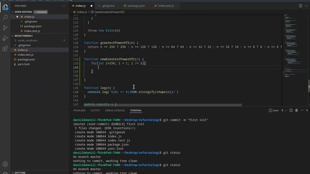Open Explorer more actions ellipsis

click(x=63, y=6)
